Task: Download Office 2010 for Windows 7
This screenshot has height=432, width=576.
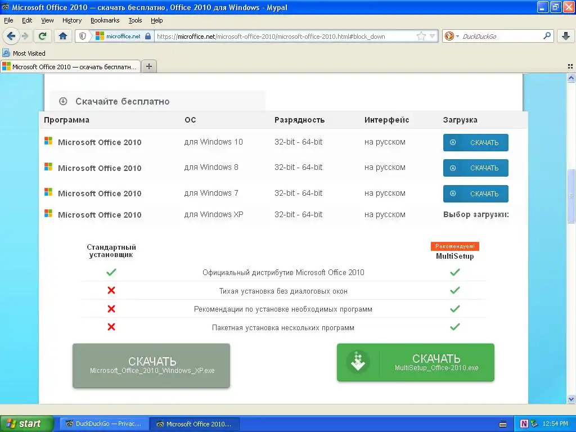Action: (475, 193)
